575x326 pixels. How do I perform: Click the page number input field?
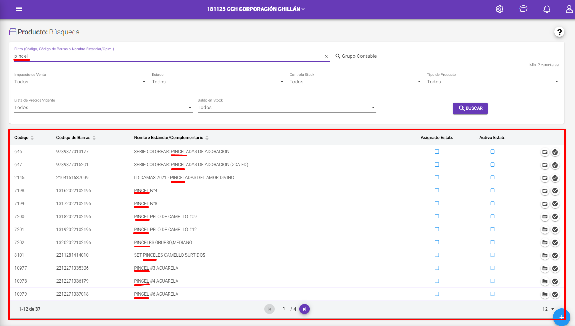click(x=284, y=309)
